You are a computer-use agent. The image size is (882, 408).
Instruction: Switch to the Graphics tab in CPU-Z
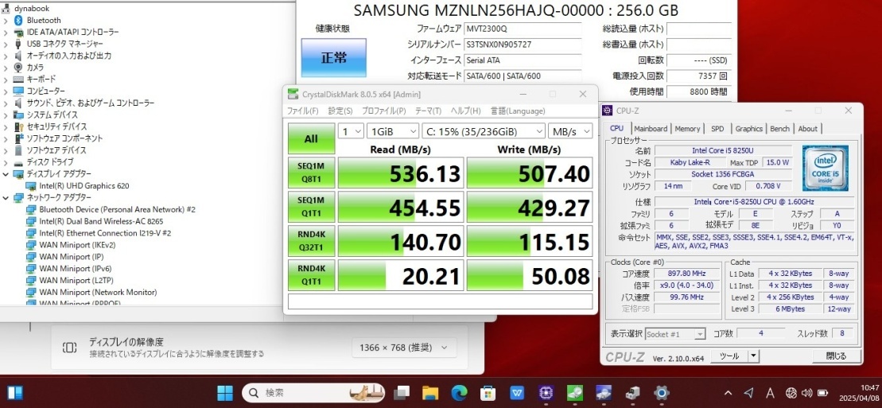pyautogui.click(x=748, y=128)
